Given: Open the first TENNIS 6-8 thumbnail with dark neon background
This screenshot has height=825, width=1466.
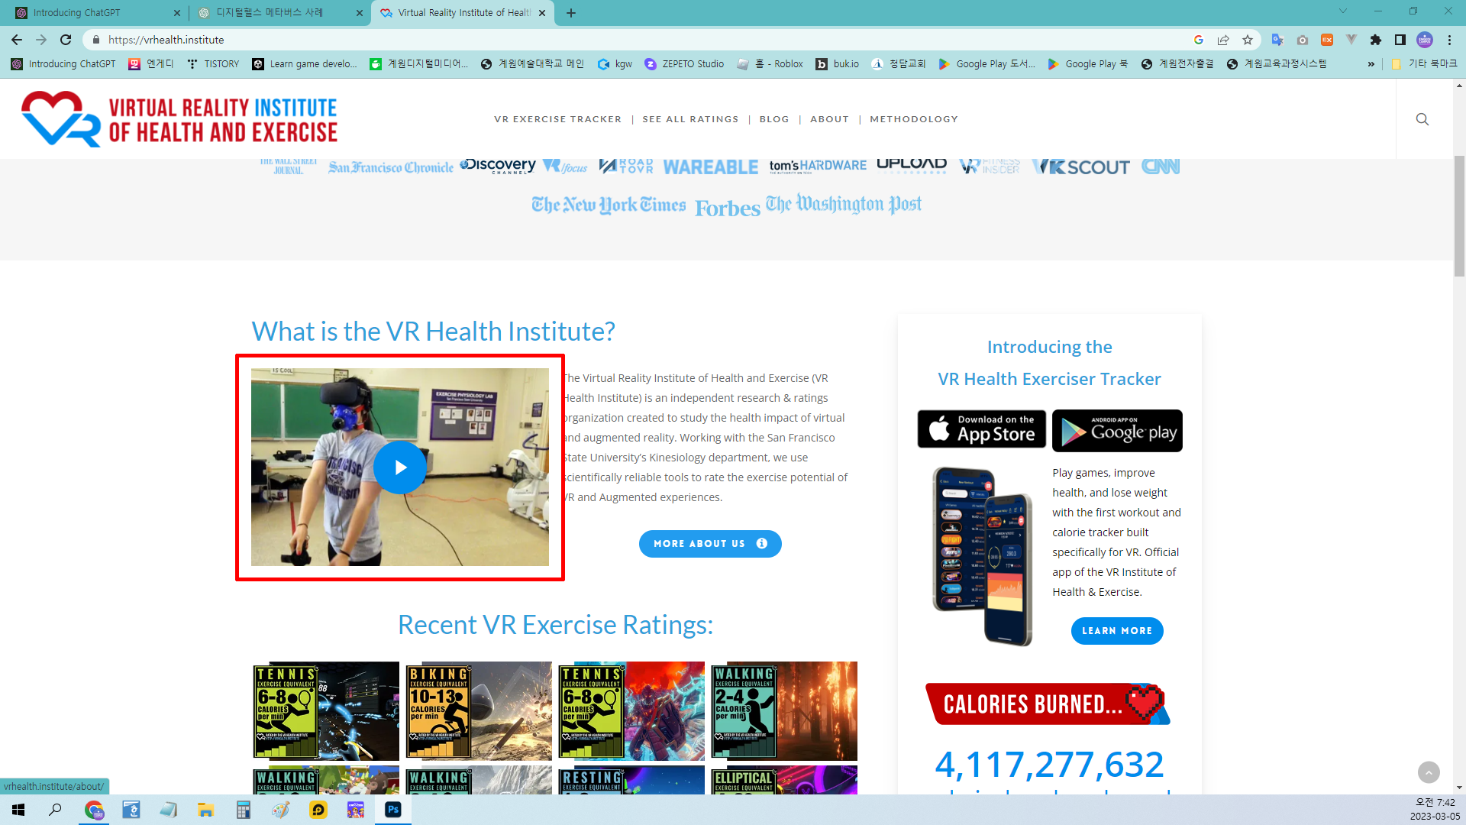Looking at the screenshot, I should pos(325,711).
